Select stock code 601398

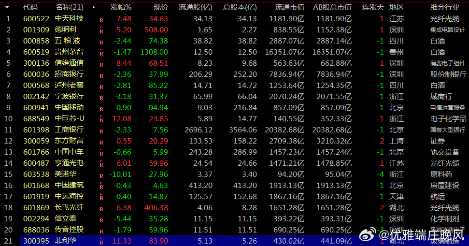click(x=36, y=130)
